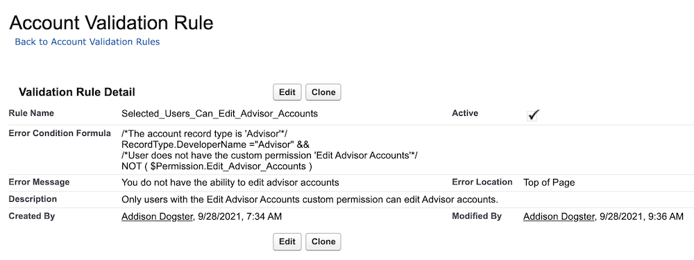694x260 pixels.
Task: Click the Top of Page error location value
Action: tap(549, 182)
